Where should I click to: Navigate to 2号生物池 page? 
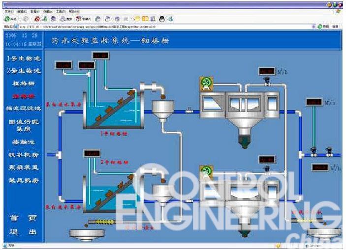[x=24, y=71]
